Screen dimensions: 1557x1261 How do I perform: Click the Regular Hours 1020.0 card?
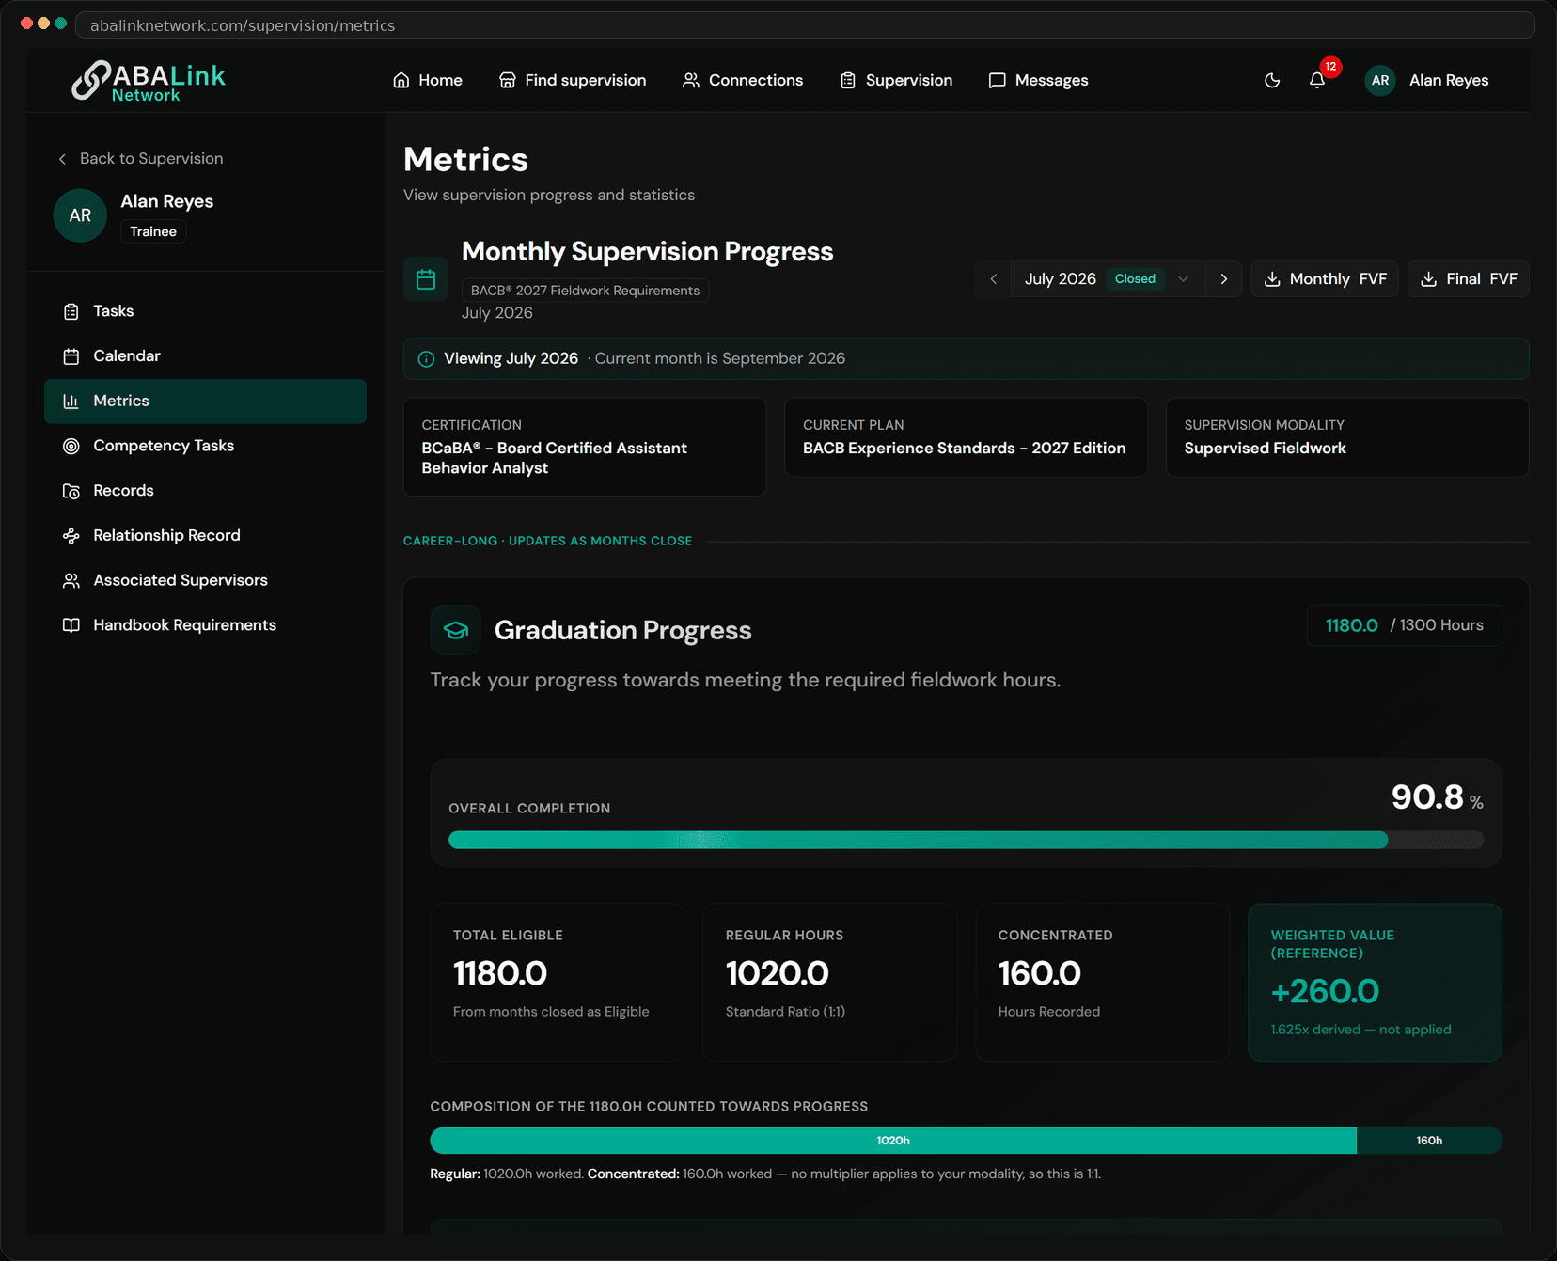[829, 983]
